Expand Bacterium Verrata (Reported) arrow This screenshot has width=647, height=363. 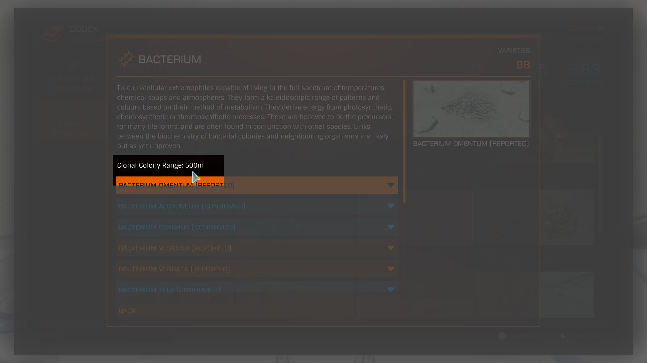pyautogui.click(x=391, y=269)
